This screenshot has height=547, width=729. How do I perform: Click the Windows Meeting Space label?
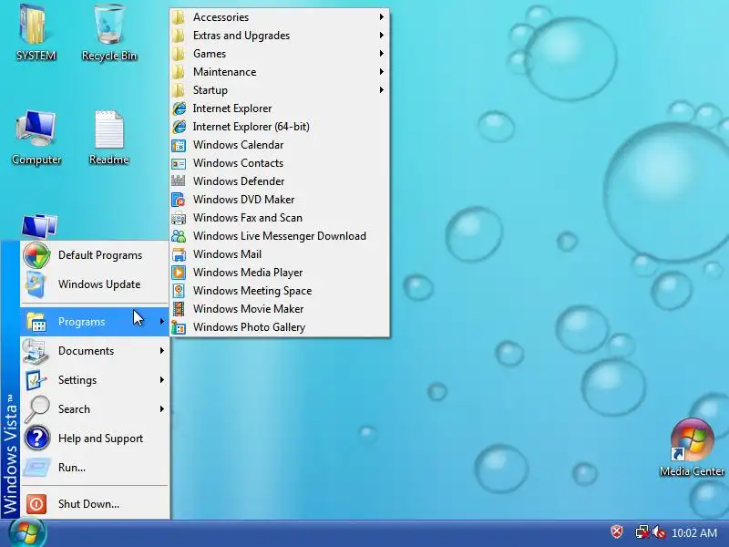252,291
